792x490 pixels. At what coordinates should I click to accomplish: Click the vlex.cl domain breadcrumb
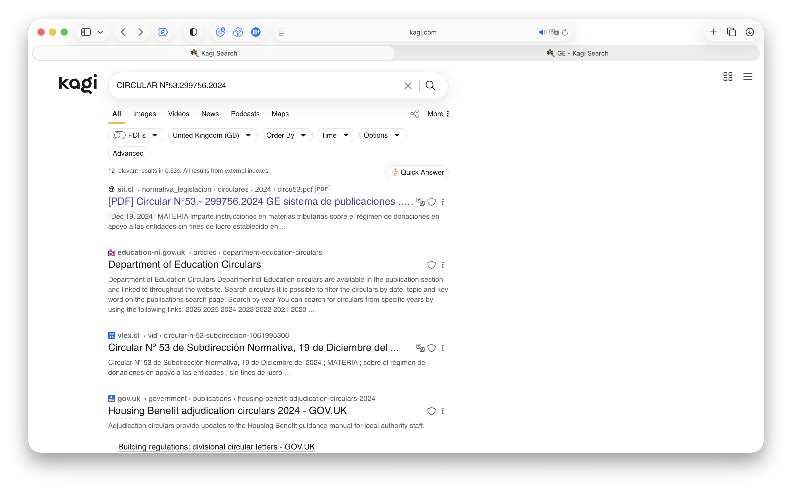point(128,335)
